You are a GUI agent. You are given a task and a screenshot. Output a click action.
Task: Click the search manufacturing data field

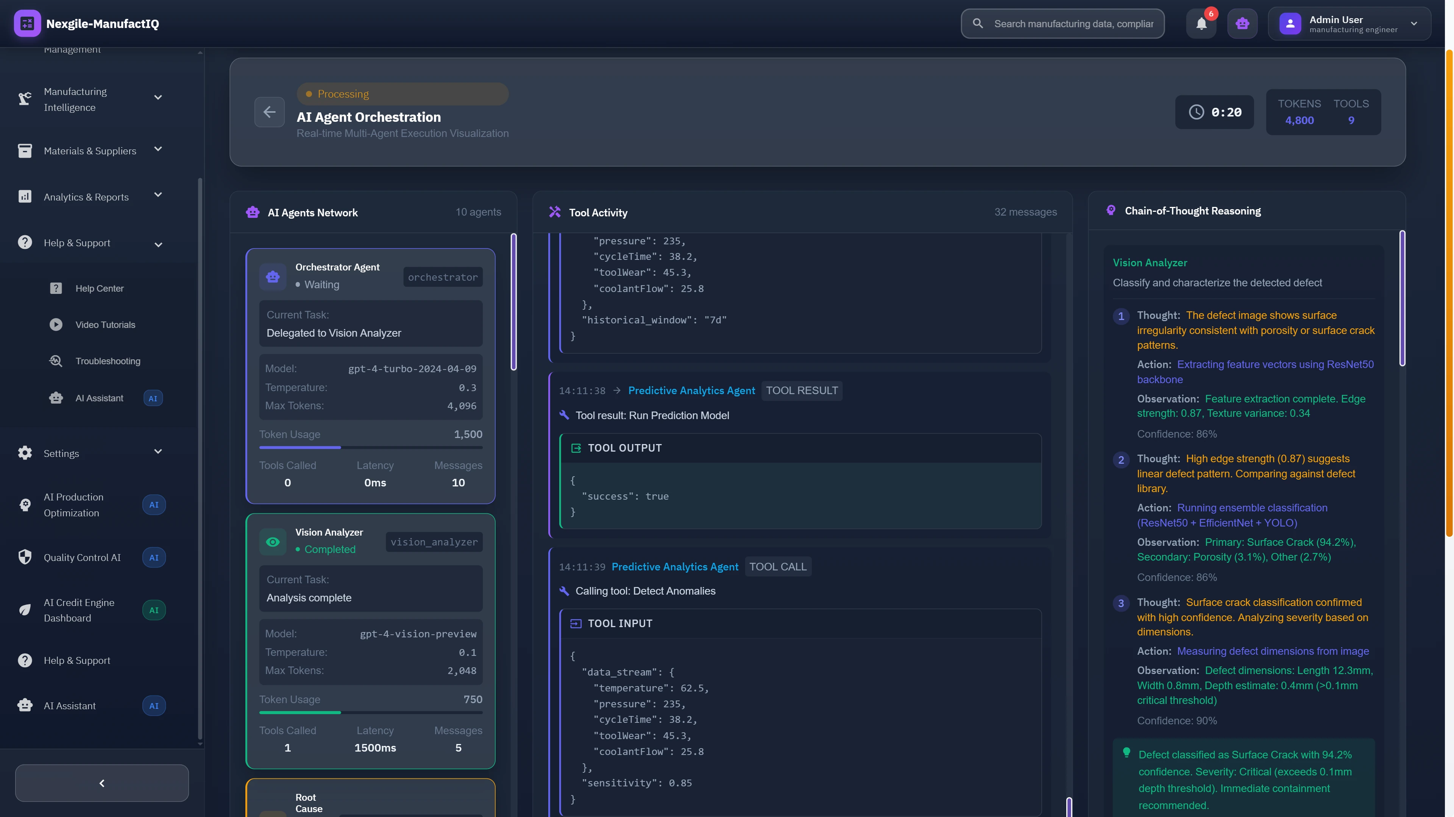coord(1061,23)
